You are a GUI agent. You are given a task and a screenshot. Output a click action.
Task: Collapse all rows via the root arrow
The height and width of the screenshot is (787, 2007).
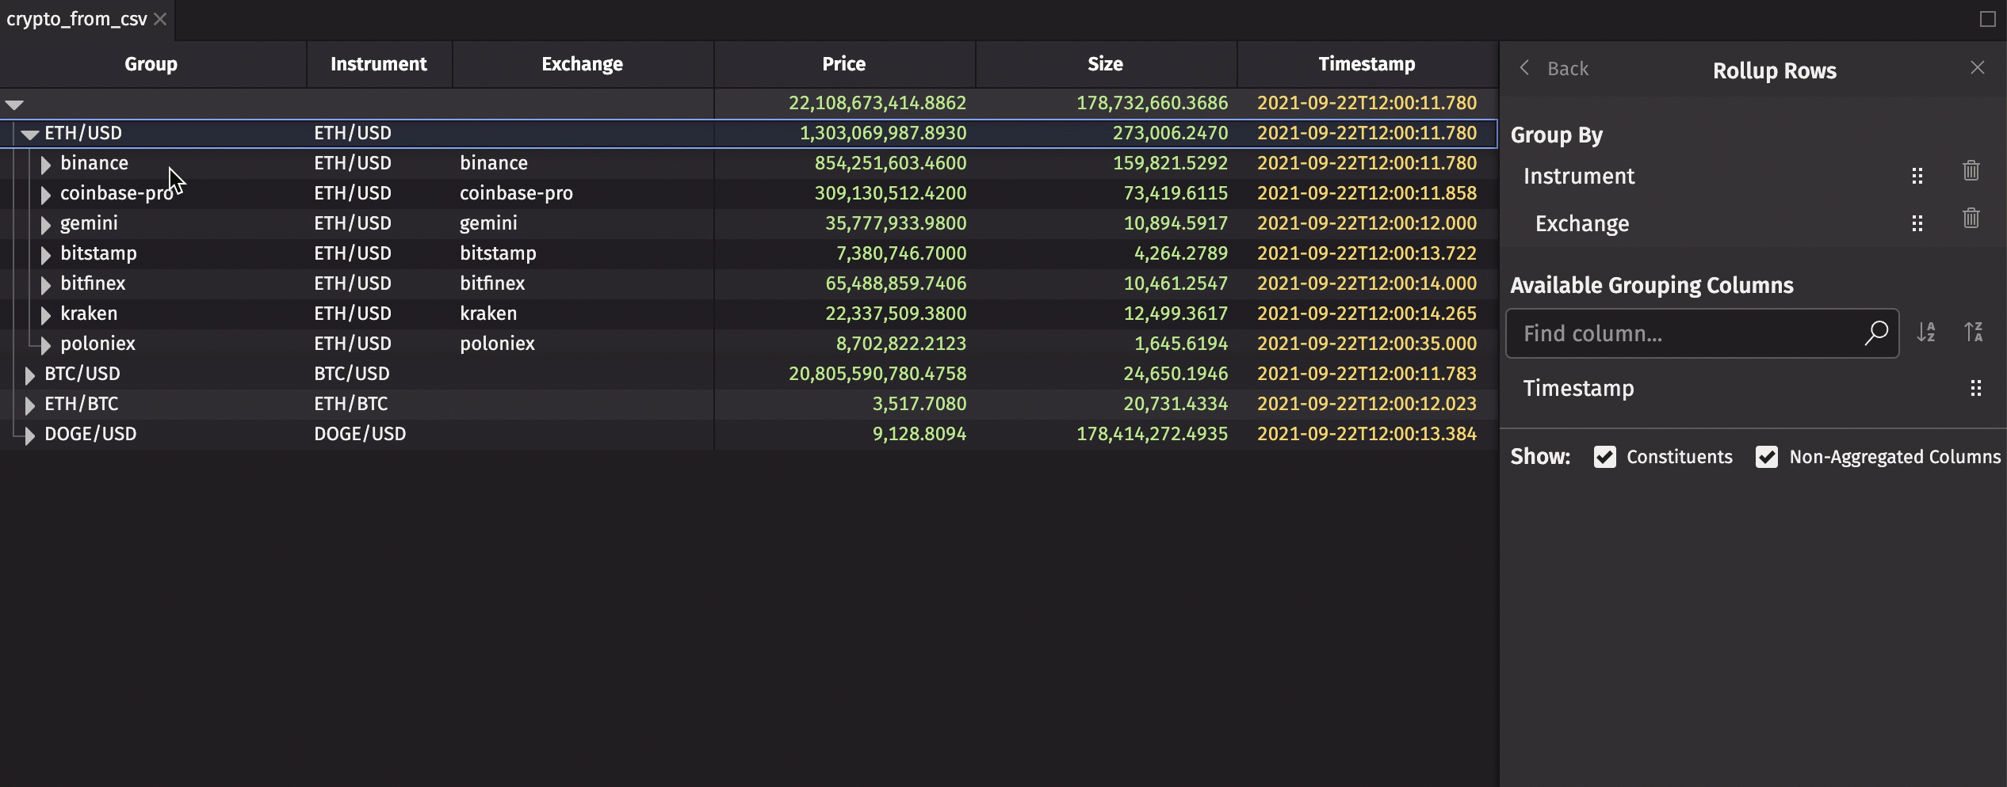point(13,103)
